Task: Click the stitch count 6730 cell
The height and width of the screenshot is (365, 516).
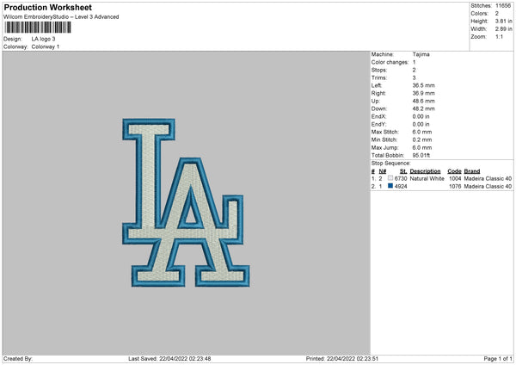Action: [401, 178]
